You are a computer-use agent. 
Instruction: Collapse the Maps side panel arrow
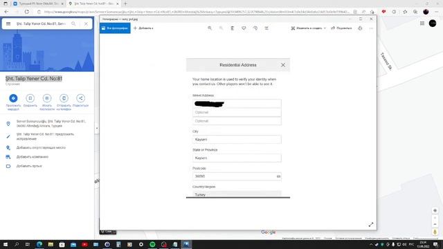coord(97,128)
